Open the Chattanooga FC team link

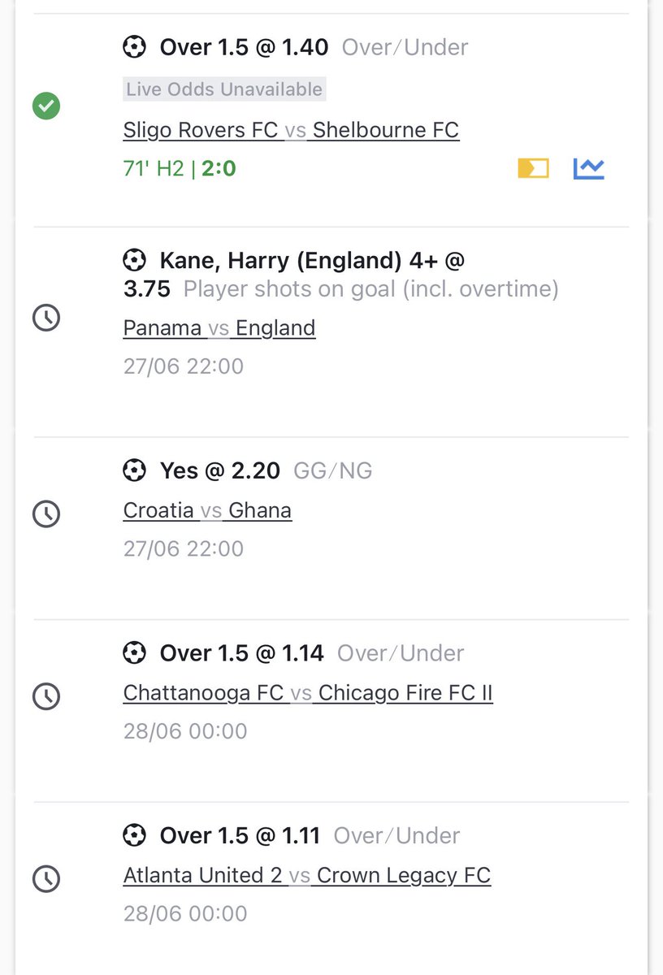coord(203,693)
